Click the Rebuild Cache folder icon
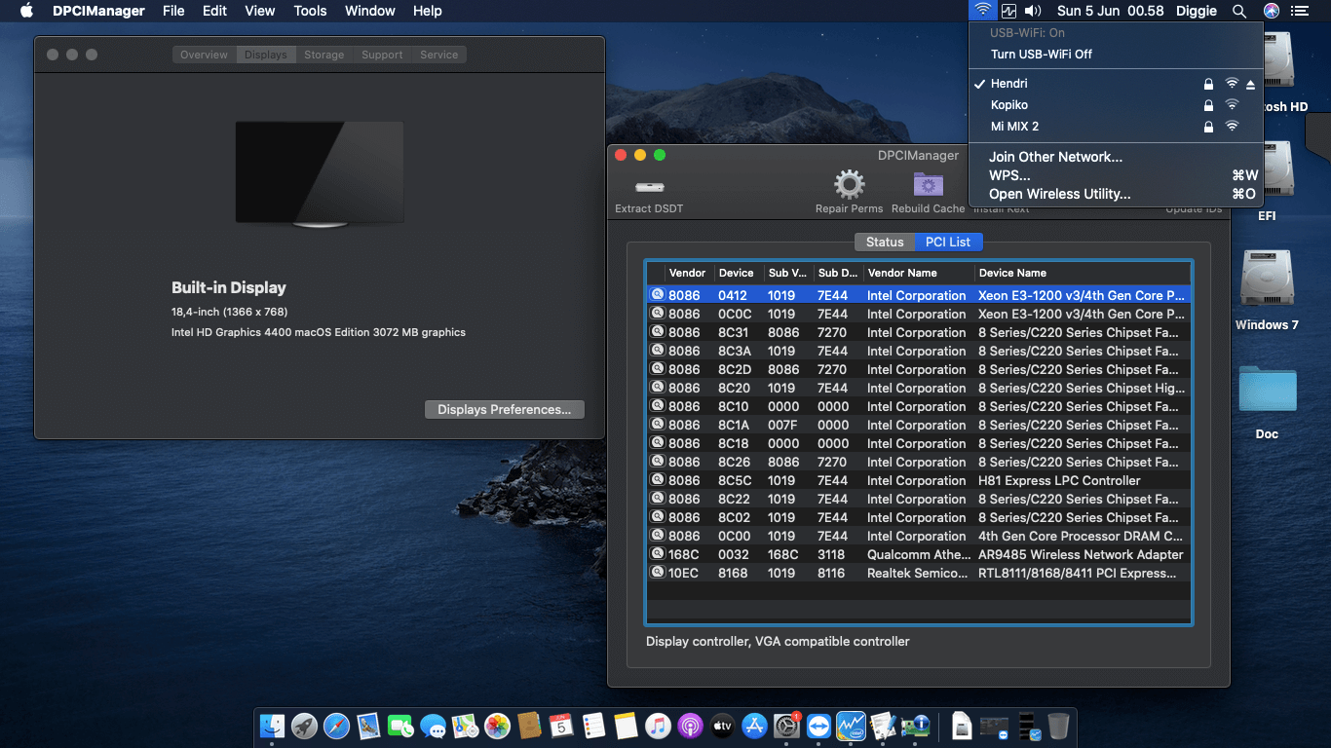Image resolution: width=1331 pixels, height=748 pixels. (927, 183)
